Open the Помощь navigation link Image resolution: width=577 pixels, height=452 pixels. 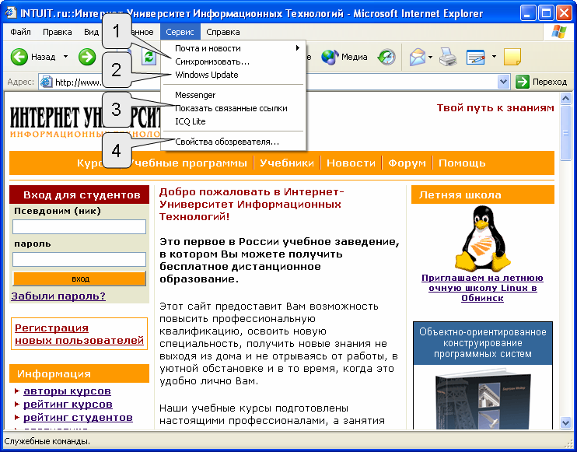[x=462, y=163]
